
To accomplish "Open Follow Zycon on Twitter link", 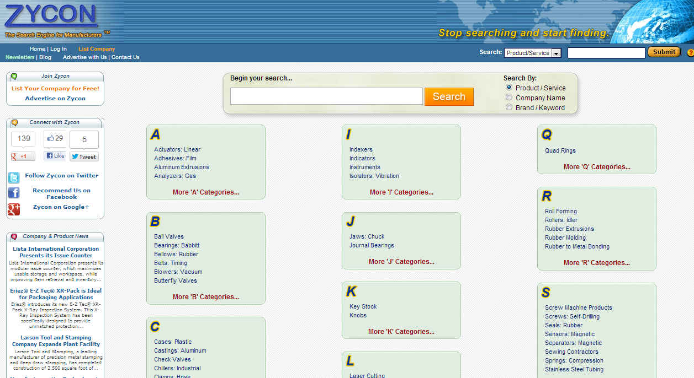I will [x=62, y=176].
